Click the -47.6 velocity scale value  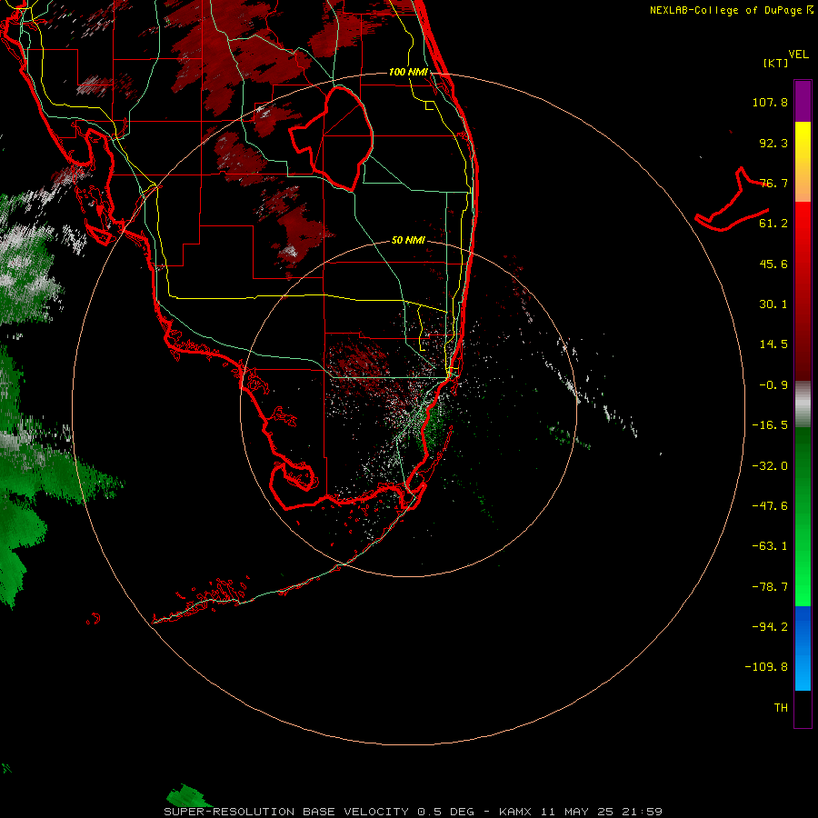coord(770,506)
